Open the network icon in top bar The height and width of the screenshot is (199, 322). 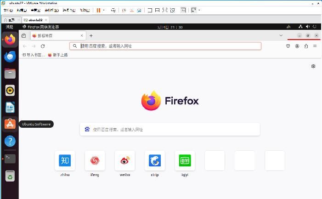coord(300,27)
